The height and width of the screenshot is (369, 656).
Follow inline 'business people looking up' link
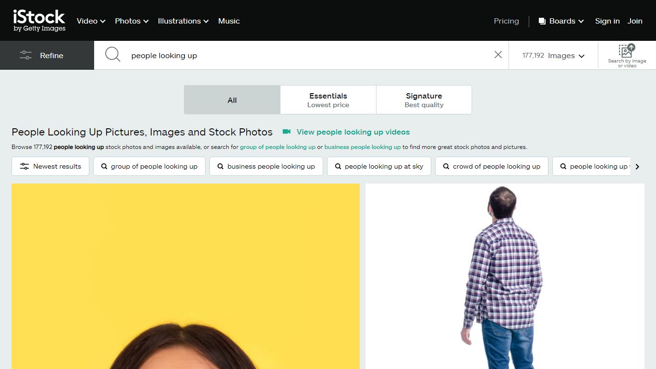(x=363, y=147)
